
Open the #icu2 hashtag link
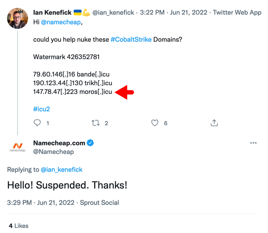coord(41,109)
